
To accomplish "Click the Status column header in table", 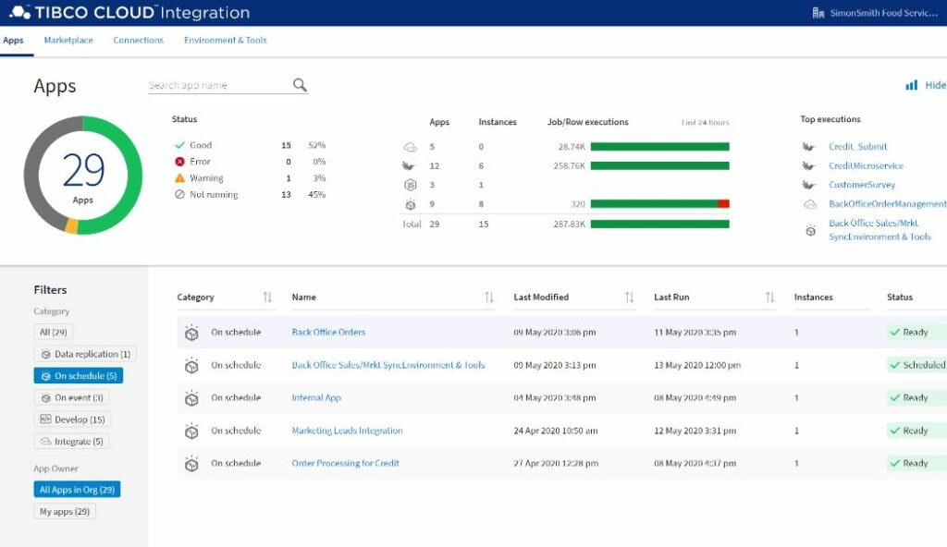I will click(x=900, y=297).
